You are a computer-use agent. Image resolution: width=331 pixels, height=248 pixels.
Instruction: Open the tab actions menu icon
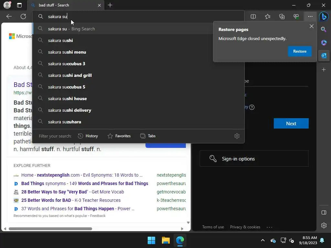pos(19,5)
